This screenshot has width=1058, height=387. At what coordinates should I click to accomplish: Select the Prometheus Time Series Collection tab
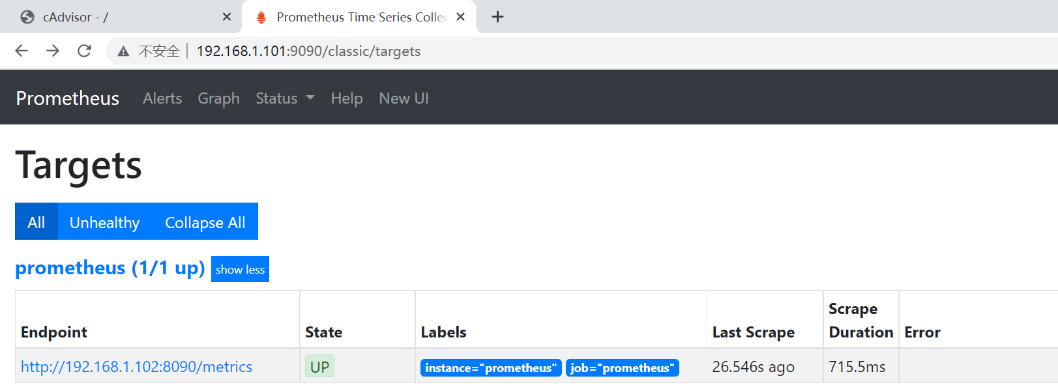(359, 17)
